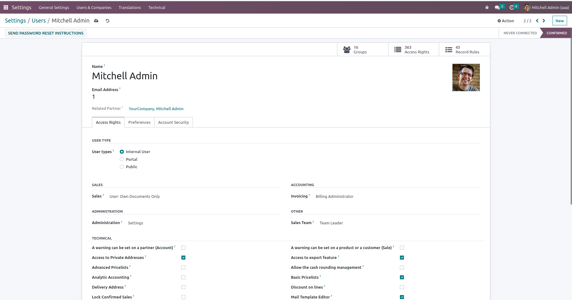Screen dimensions: 572x300
Task: Toggle Mail Template Editor checkbox
Action: tap(402, 297)
